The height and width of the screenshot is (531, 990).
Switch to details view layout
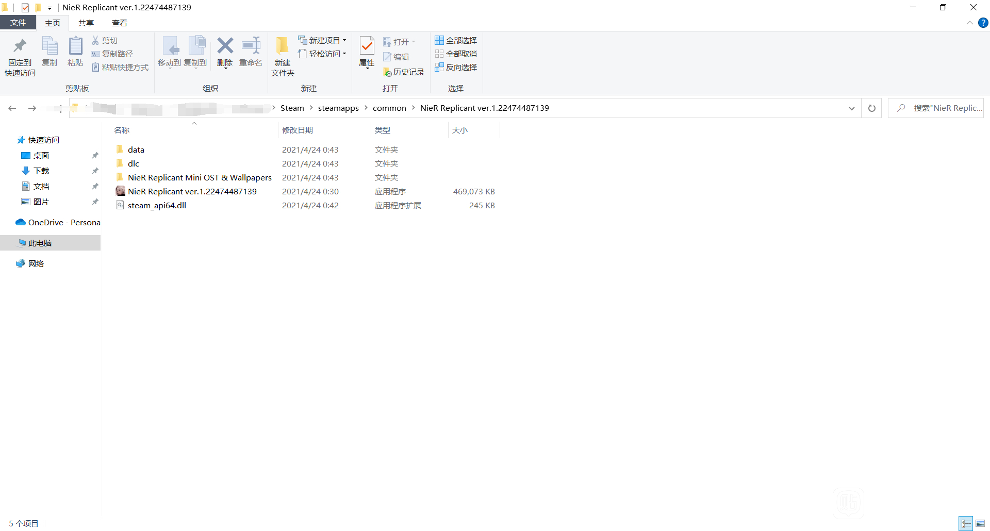pos(966,523)
